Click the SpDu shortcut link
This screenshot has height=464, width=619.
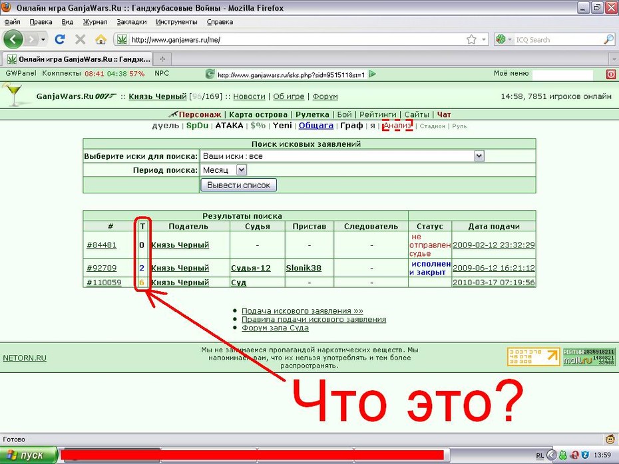[197, 126]
